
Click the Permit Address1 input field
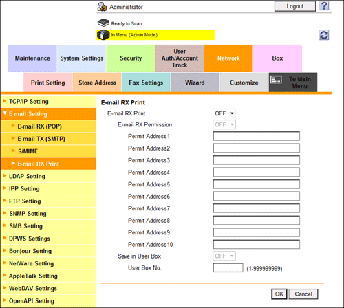pos(256,136)
